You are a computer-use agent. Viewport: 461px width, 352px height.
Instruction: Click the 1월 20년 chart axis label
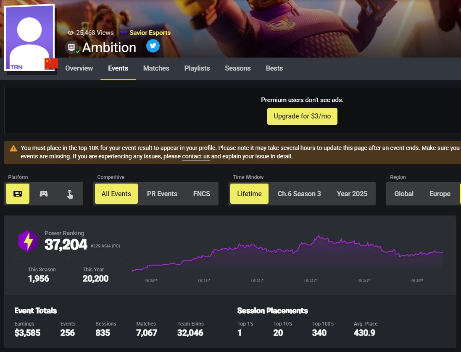click(151, 281)
